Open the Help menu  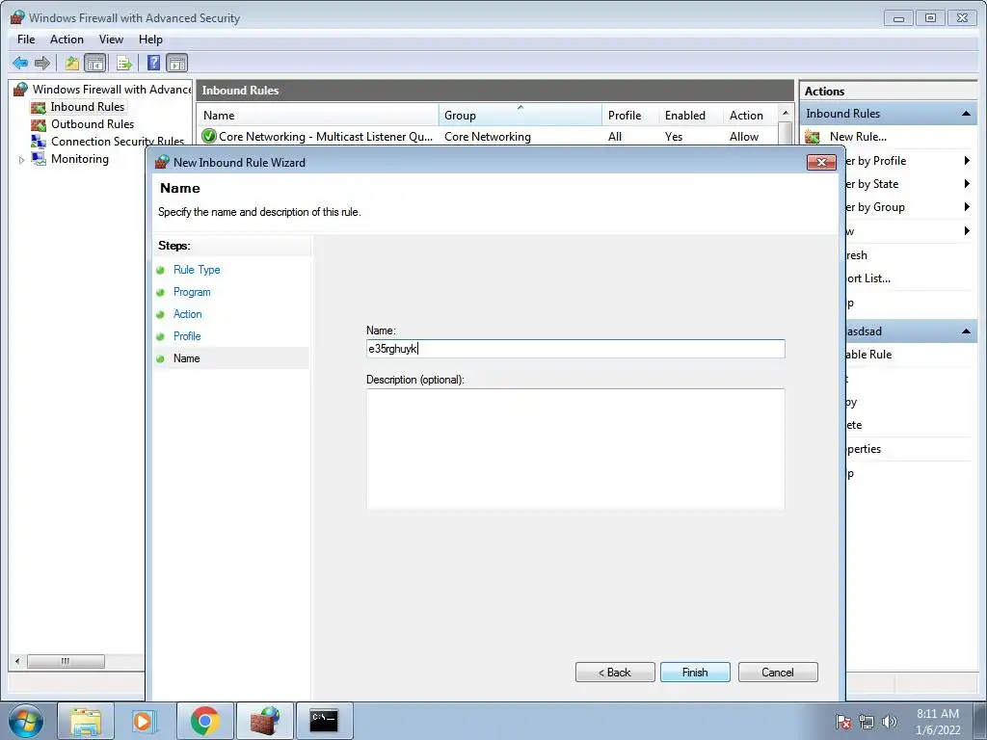[150, 39]
